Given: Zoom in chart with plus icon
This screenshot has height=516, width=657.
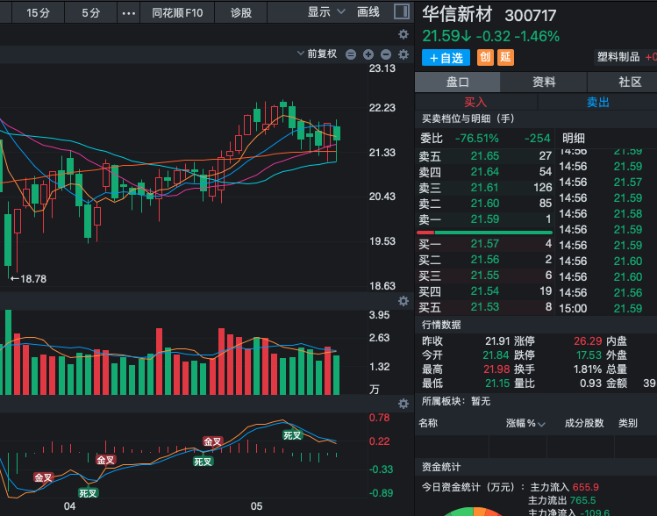Looking at the screenshot, I should pyautogui.click(x=368, y=54).
